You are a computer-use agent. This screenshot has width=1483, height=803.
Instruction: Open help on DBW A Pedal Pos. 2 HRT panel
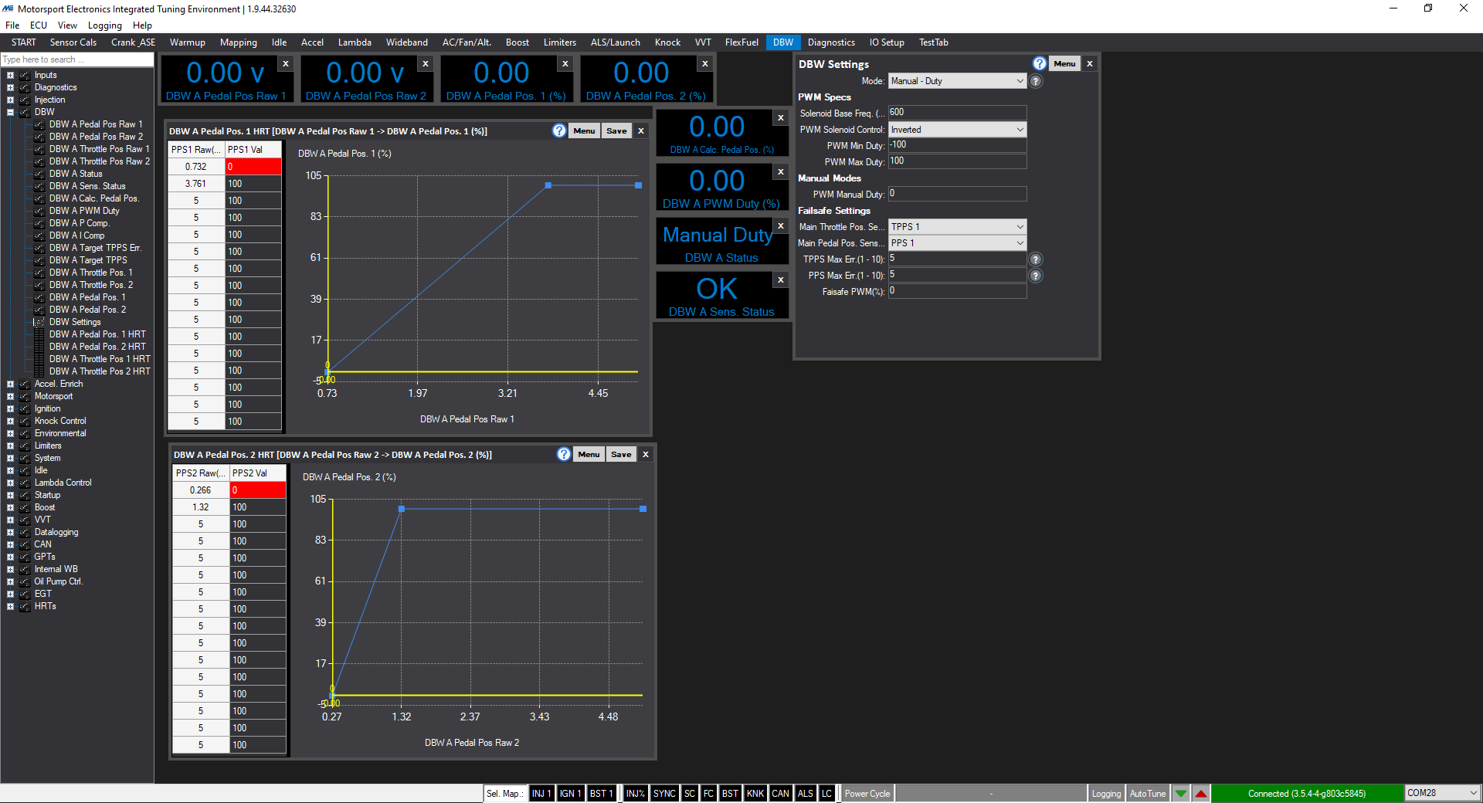pos(564,455)
